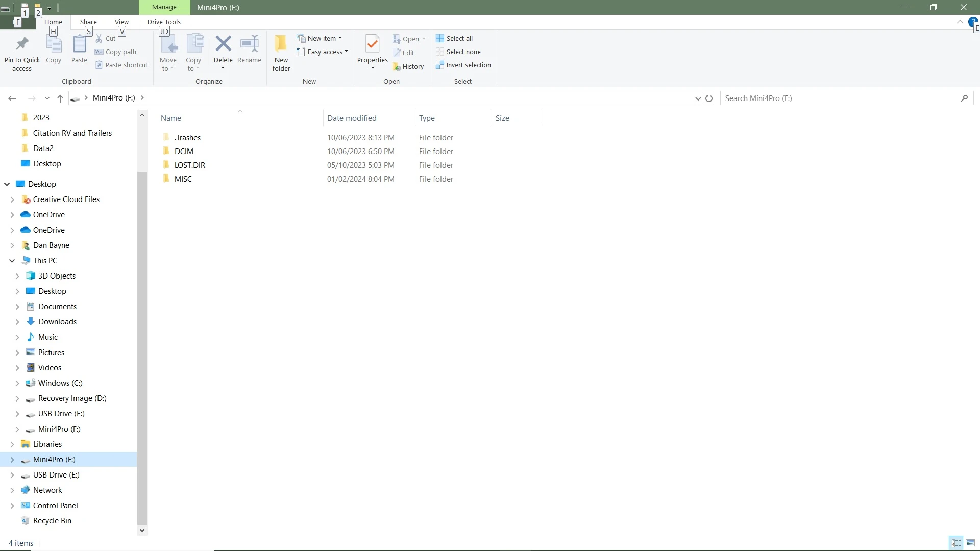Go back with the Back arrow
The height and width of the screenshot is (551, 980).
click(x=12, y=98)
